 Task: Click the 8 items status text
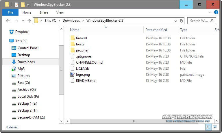click(12, 127)
